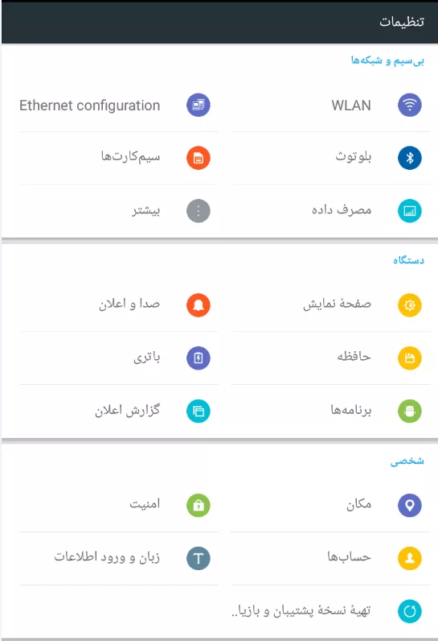Select the WLAN text entry
The image size is (438, 641).
point(351,105)
